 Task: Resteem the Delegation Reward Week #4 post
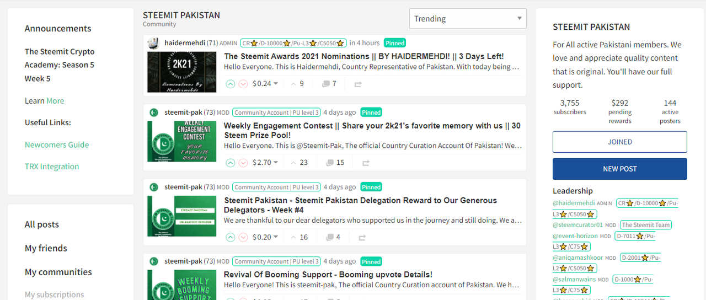coord(362,238)
